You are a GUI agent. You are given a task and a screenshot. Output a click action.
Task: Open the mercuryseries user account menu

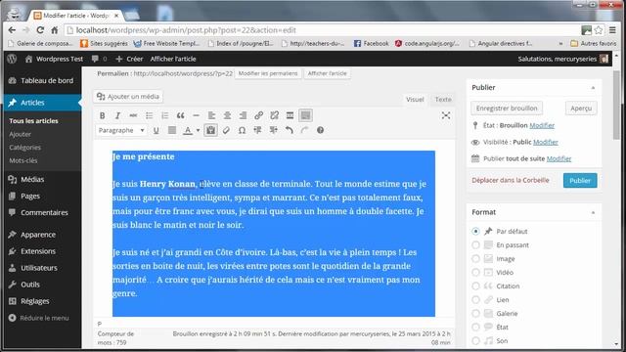[563, 59]
